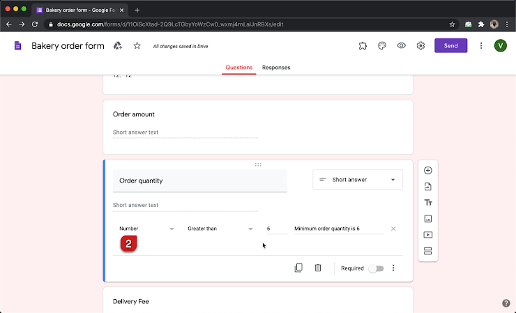Preview the form with eye icon

coord(402,46)
